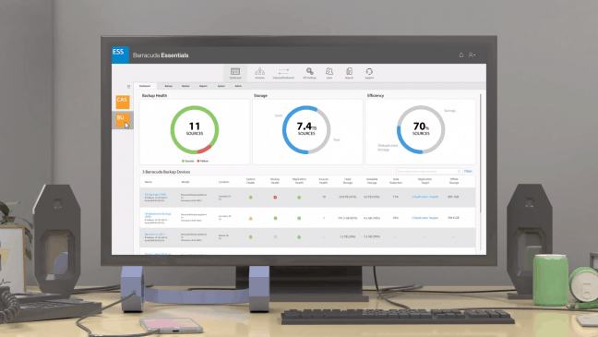Click Development Backup green replication health icon
The height and width of the screenshot is (337, 598).
click(x=299, y=218)
